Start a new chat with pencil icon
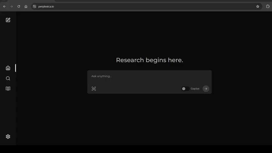The height and width of the screenshot is (153, 272). pos(8,20)
